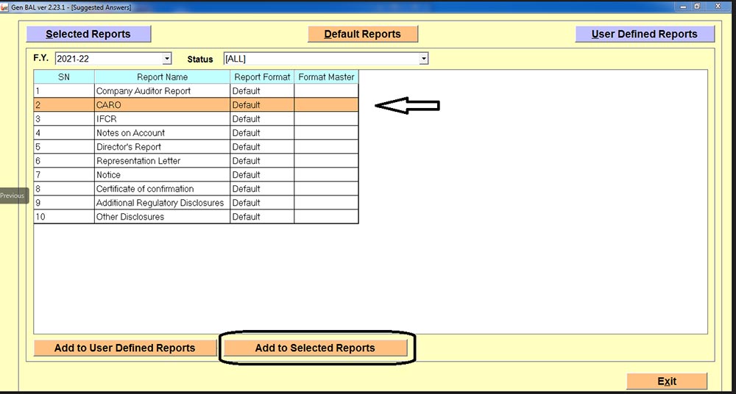736x394 pixels.
Task: Select the Notice report row
Action: point(196,175)
